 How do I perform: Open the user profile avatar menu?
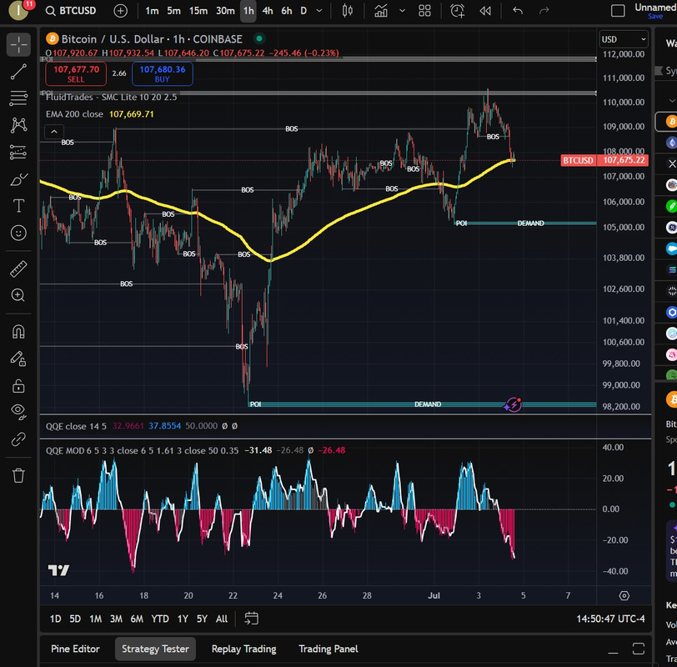pos(18,11)
